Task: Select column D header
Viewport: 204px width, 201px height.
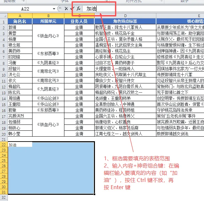Action: [x=125, y=16]
